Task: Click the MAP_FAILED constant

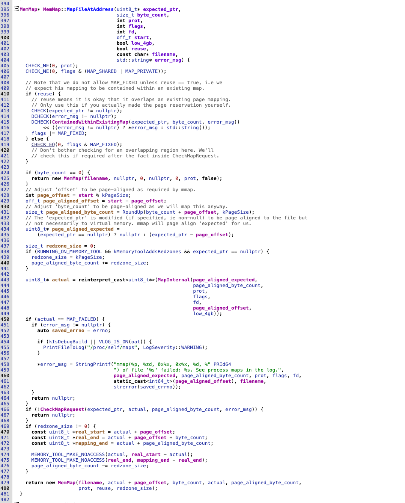Action: click(x=81, y=319)
